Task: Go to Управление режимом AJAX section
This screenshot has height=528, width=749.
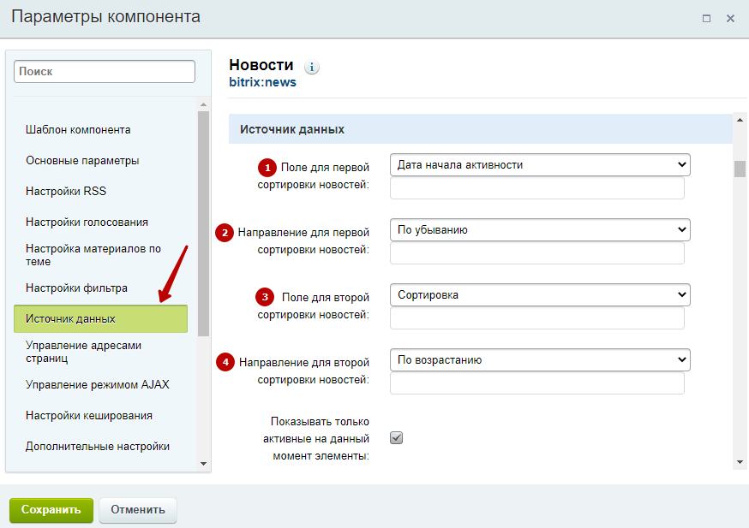Action: (98, 384)
